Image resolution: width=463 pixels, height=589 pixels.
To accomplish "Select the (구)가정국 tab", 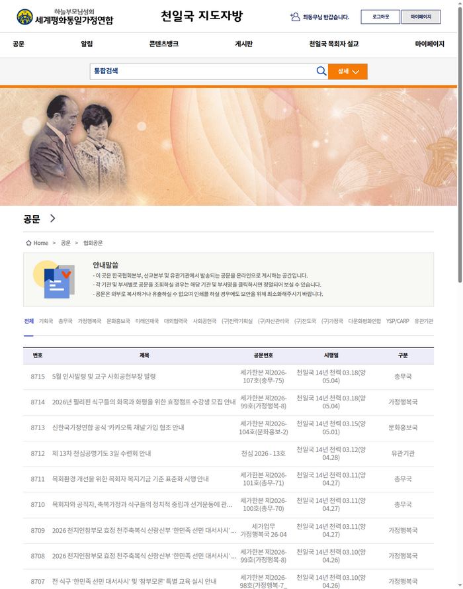I will (x=332, y=321).
